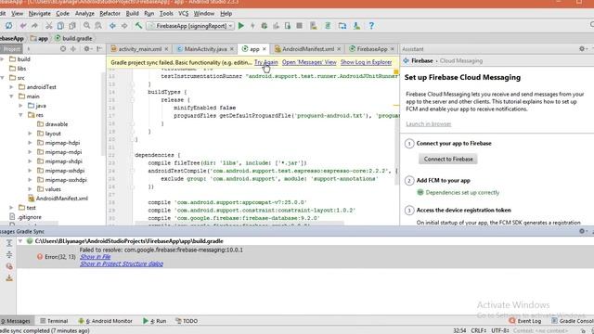Screen dimensions: 594x334
Task: Click the Project Structure toolbar icon
Action: (342, 26)
